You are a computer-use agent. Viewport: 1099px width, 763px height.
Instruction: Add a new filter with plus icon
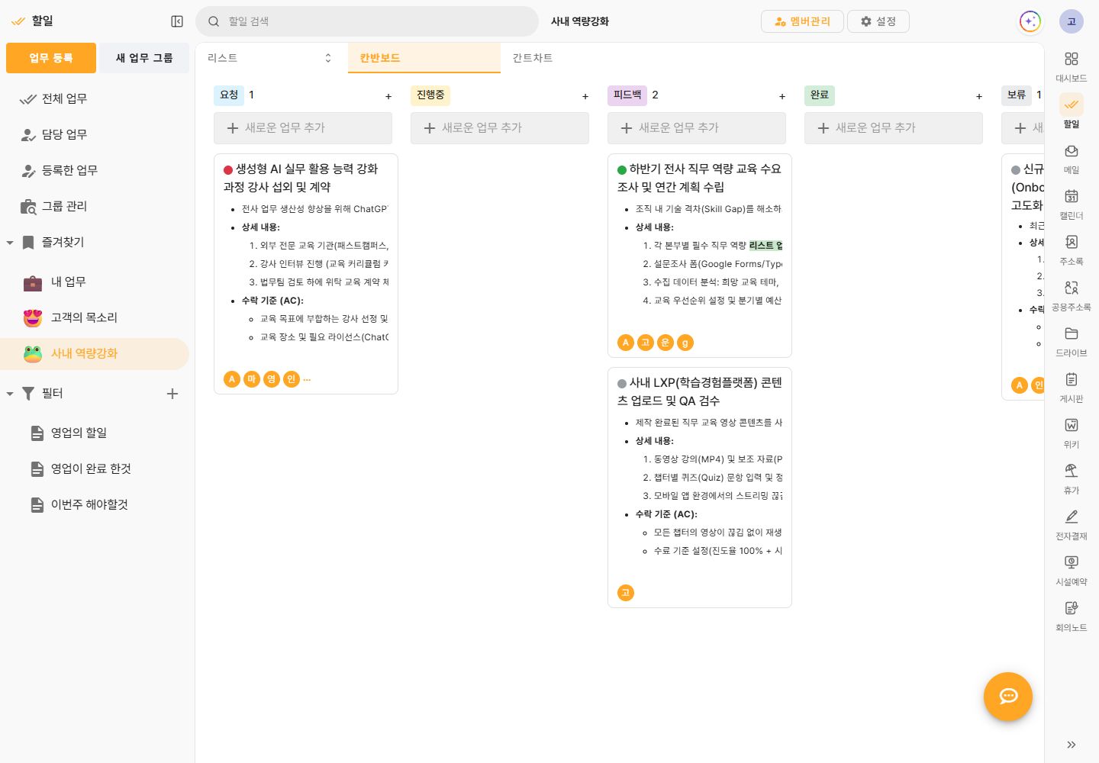pyautogui.click(x=172, y=394)
